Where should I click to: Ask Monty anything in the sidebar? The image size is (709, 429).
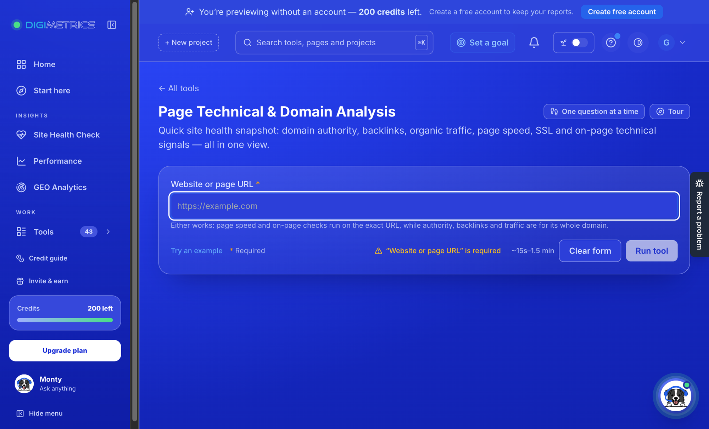[65, 384]
